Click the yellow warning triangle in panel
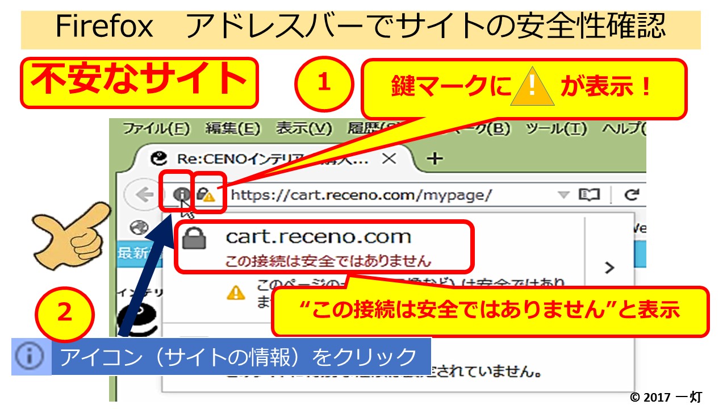 coord(236,293)
